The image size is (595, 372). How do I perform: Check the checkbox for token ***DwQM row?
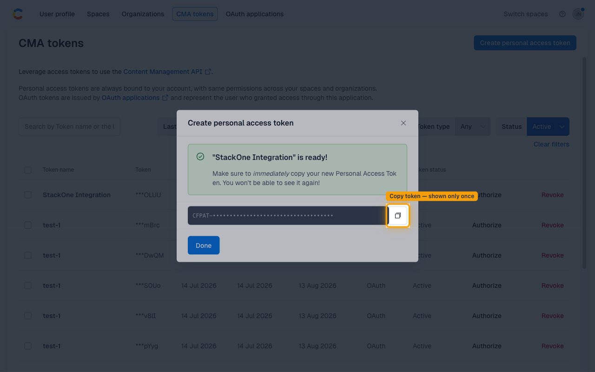click(x=28, y=255)
